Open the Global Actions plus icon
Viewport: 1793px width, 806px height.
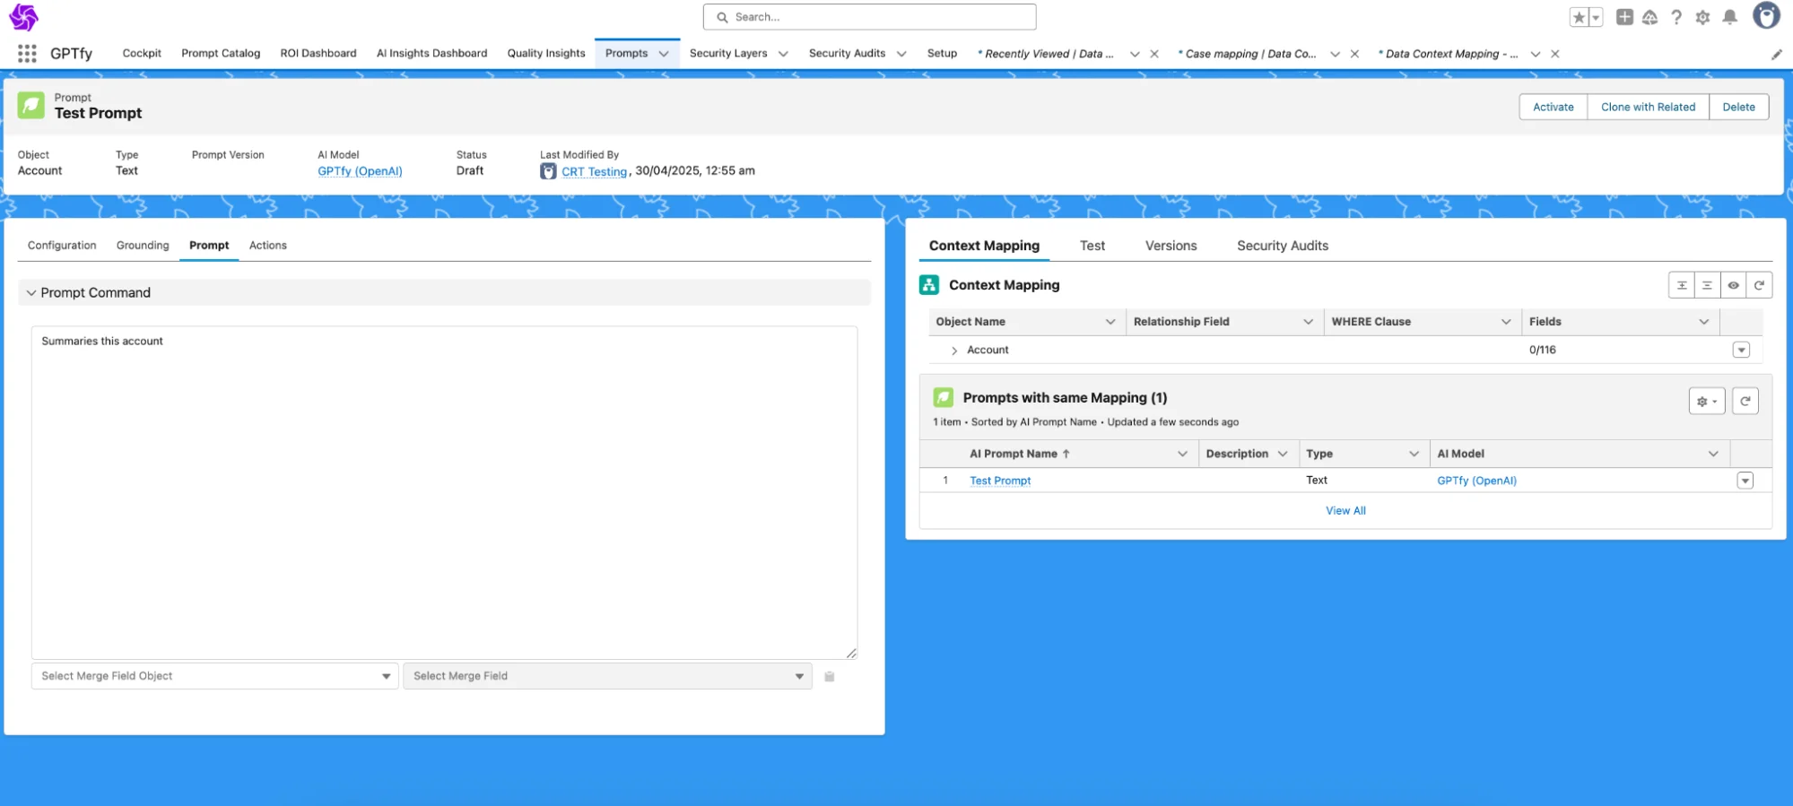[1624, 17]
